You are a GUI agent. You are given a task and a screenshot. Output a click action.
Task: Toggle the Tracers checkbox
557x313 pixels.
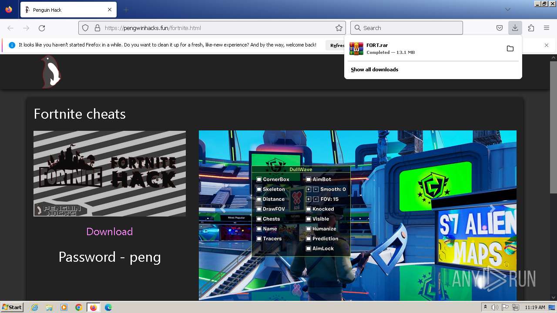click(x=259, y=239)
